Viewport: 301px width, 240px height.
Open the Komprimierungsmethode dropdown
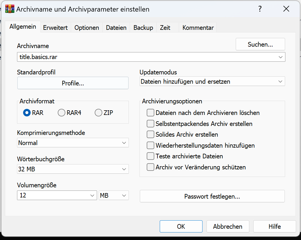pos(73,143)
